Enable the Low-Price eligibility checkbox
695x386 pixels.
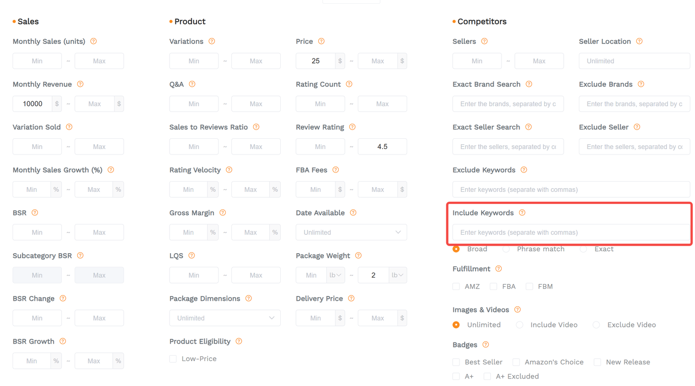point(172,358)
